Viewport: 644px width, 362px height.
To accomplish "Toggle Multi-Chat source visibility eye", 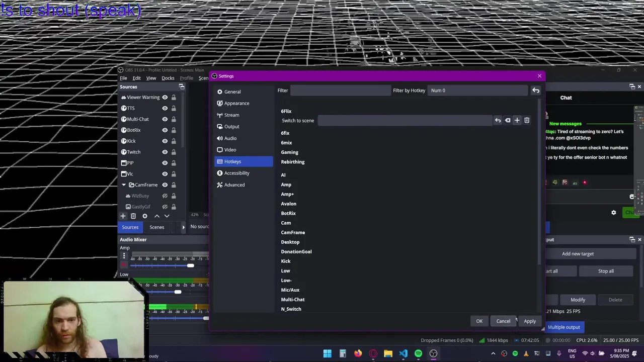I will point(165,119).
